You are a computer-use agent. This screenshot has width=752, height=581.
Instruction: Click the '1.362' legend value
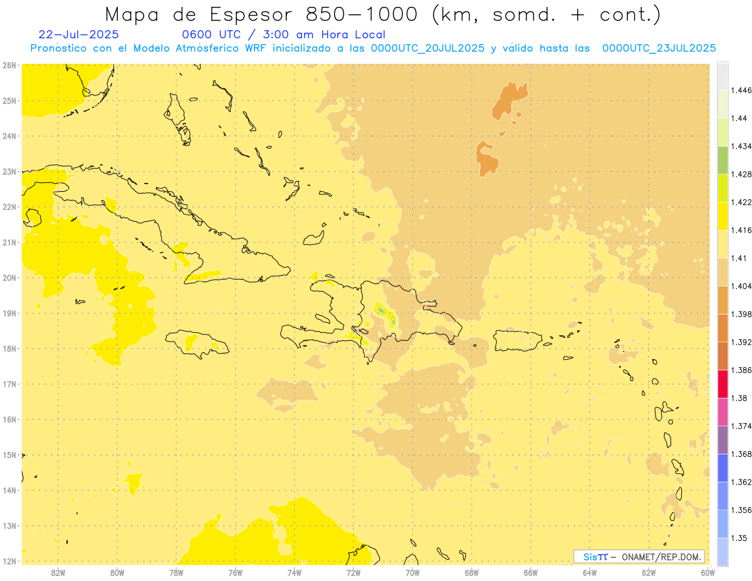point(742,482)
